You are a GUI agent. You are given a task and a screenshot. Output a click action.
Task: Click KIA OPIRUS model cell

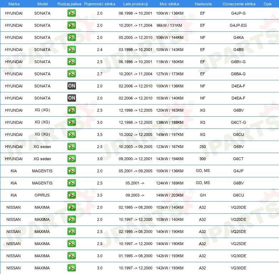point(42,195)
